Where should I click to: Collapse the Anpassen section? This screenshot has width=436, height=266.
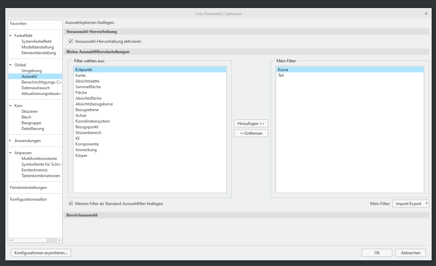pyautogui.click(x=10, y=153)
